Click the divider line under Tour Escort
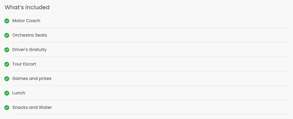This screenshot has width=293, height=119. click(x=151, y=71)
